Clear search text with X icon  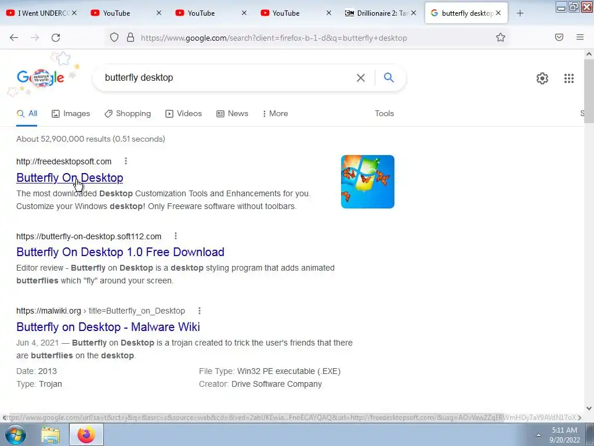361,78
